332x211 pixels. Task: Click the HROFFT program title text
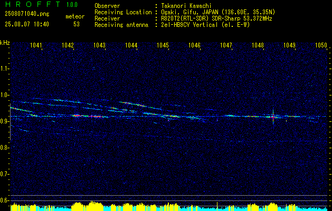tap(32, 4)
